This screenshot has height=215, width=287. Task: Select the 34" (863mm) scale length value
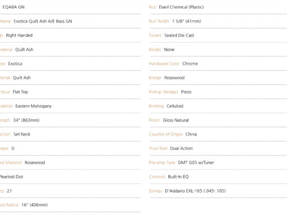(26, 120)
